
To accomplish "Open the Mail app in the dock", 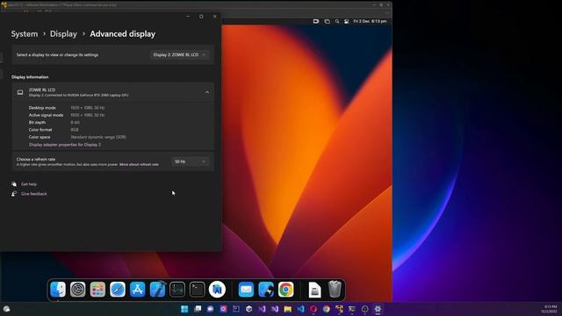I will 246,290.
